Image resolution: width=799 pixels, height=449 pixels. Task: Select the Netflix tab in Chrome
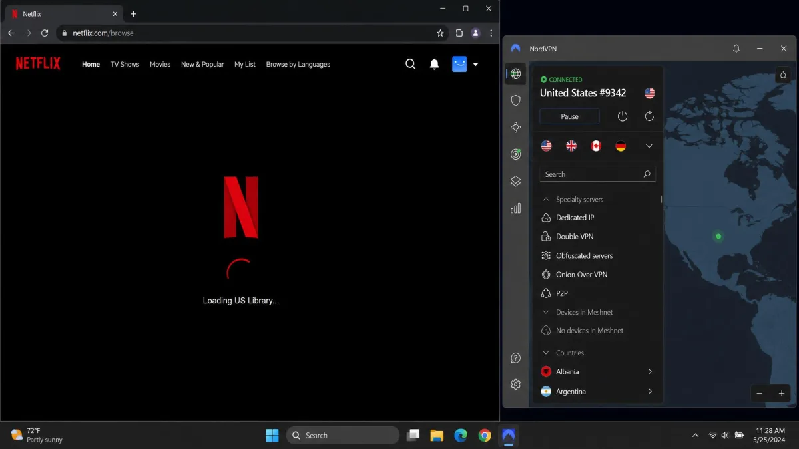pos(63,13)
